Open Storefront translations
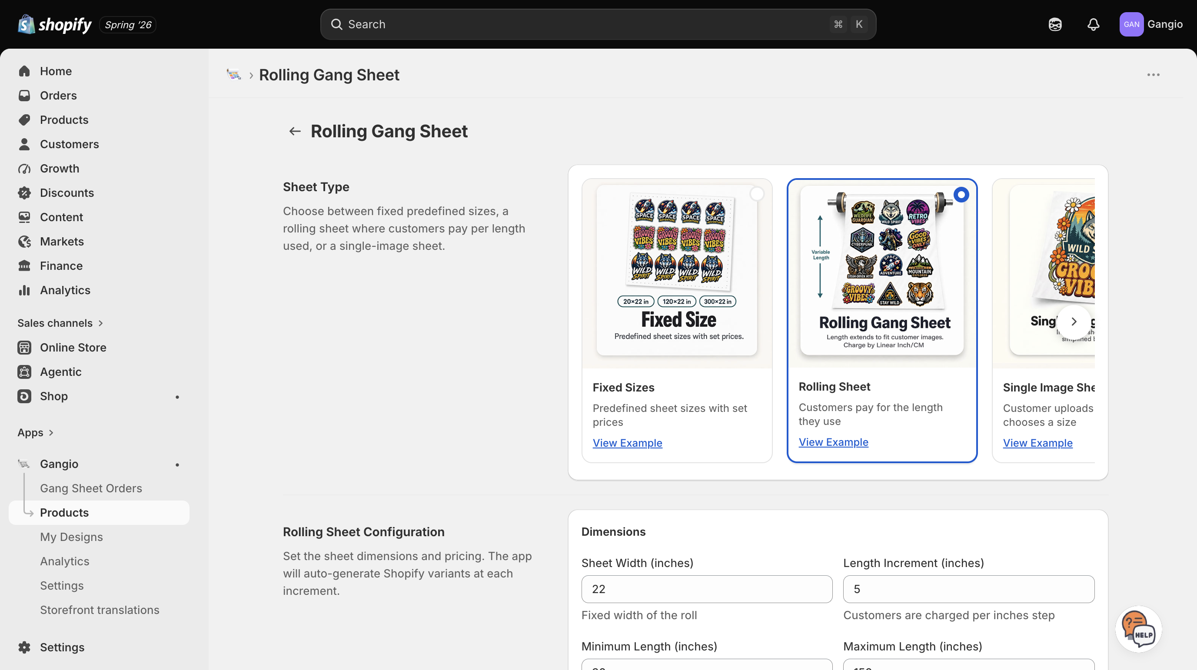The height and width of the screenshot is (670, 1197). pos(100,610)
